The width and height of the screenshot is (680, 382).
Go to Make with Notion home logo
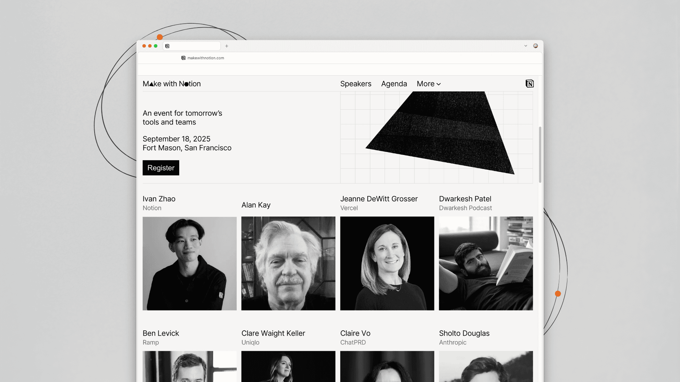pyautogui.click(x=172, y=84)
